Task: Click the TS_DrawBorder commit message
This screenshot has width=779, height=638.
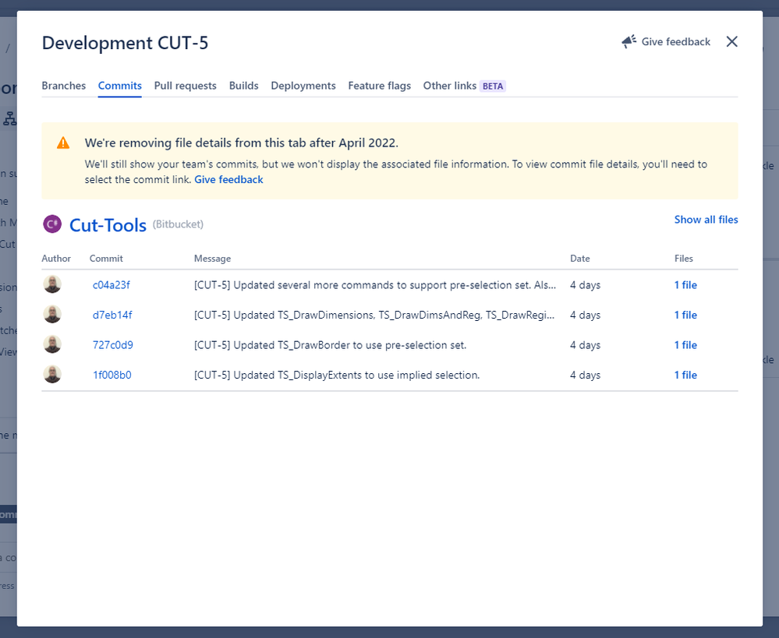Action: pyautogui.click(x=331, y=345)
